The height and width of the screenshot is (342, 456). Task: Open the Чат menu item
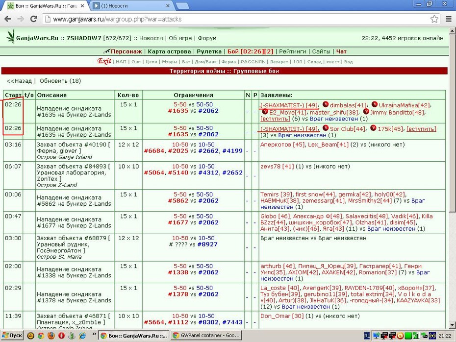point(341,51)
